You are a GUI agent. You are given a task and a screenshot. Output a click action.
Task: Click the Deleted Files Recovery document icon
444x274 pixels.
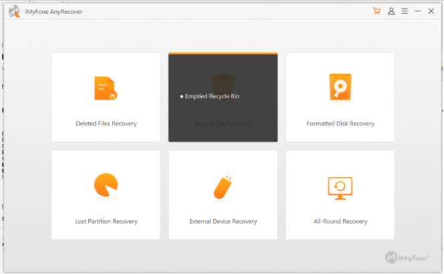tap(106, 88)
